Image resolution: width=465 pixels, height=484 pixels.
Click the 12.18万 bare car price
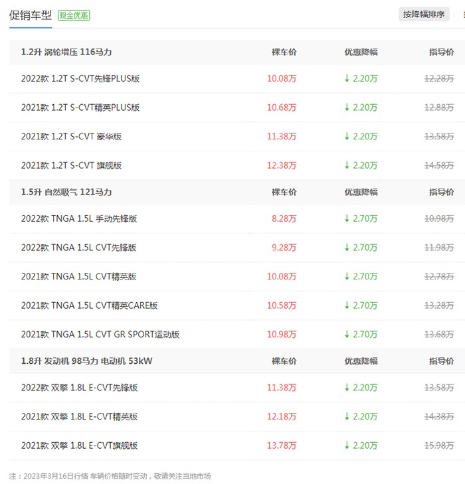(x=282, y=417)
